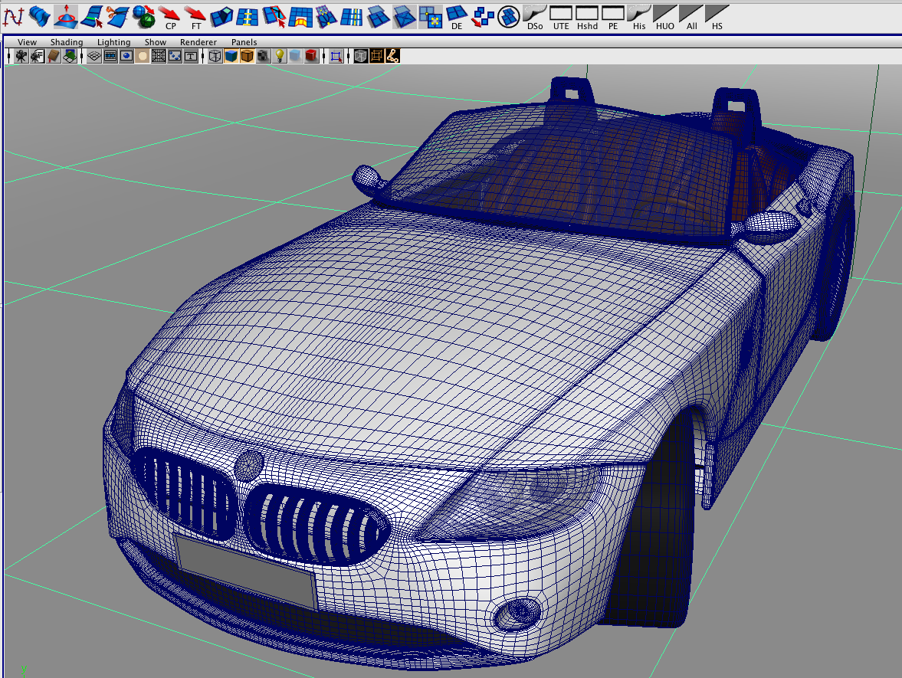
Task: Toggle the safe title overlay
Action: point(191,56)
